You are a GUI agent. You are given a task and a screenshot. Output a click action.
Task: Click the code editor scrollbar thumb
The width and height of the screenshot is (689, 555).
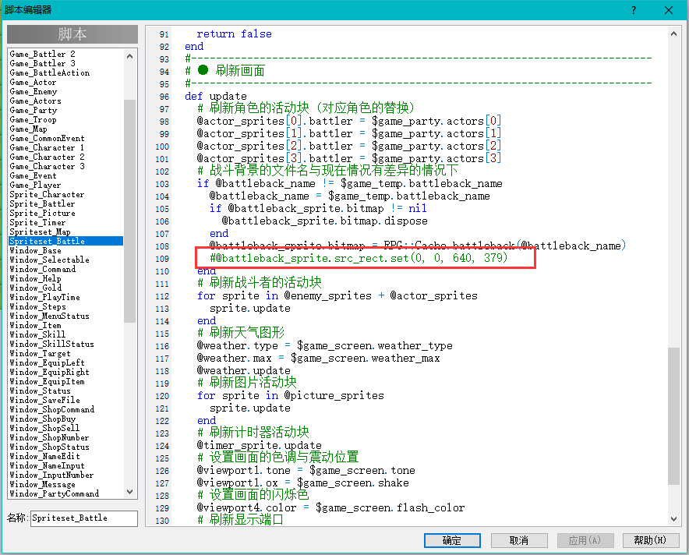tap(673, 415)
